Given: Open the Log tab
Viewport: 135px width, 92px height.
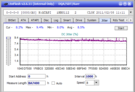Looking at the screenshot, I should (x=56, y=20).
